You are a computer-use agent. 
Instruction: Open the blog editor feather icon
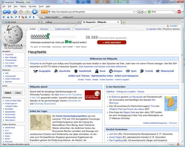30,17
